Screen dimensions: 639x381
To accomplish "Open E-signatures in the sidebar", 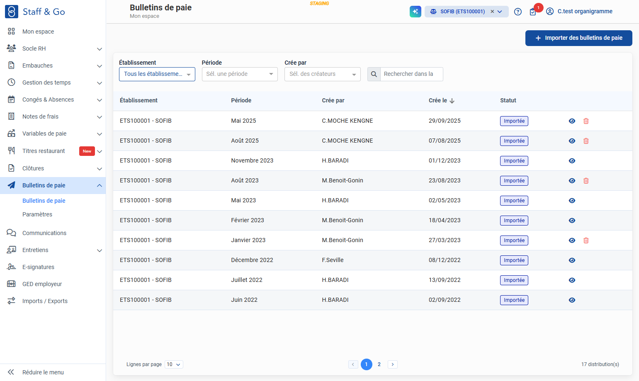I will coord(53,267).
